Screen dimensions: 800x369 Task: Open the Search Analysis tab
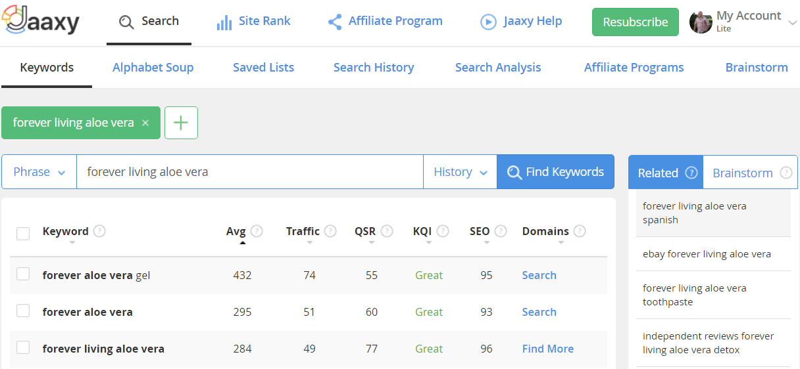coord(498,67)
